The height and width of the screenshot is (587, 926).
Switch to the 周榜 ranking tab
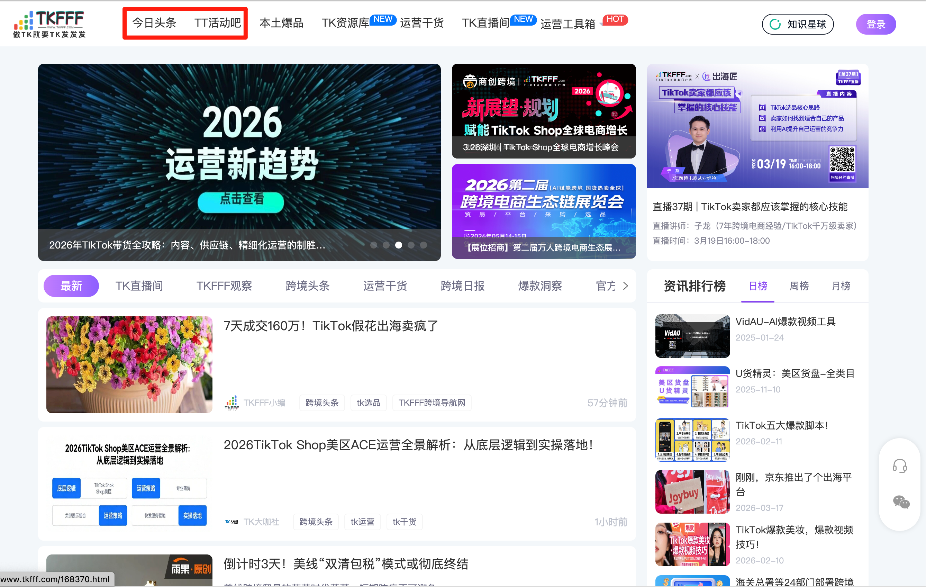[799, 286]
